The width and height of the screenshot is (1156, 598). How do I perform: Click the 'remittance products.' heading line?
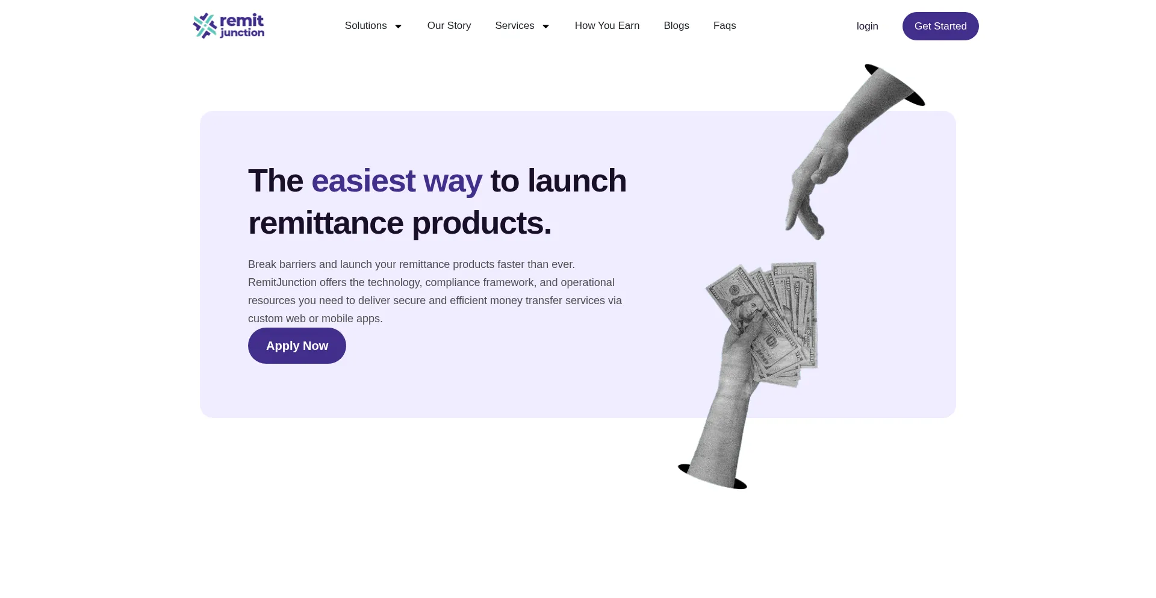(400, 223)
